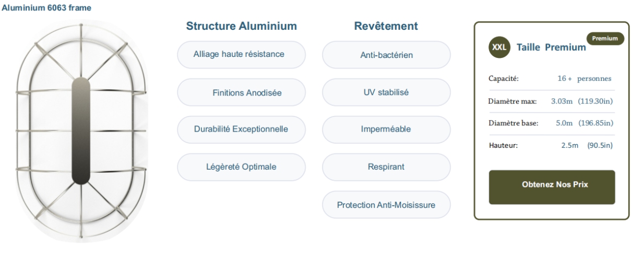This screenshot has height=260, width=631.
Task: Click the Structure Aluminium heading
Action: 242,26
